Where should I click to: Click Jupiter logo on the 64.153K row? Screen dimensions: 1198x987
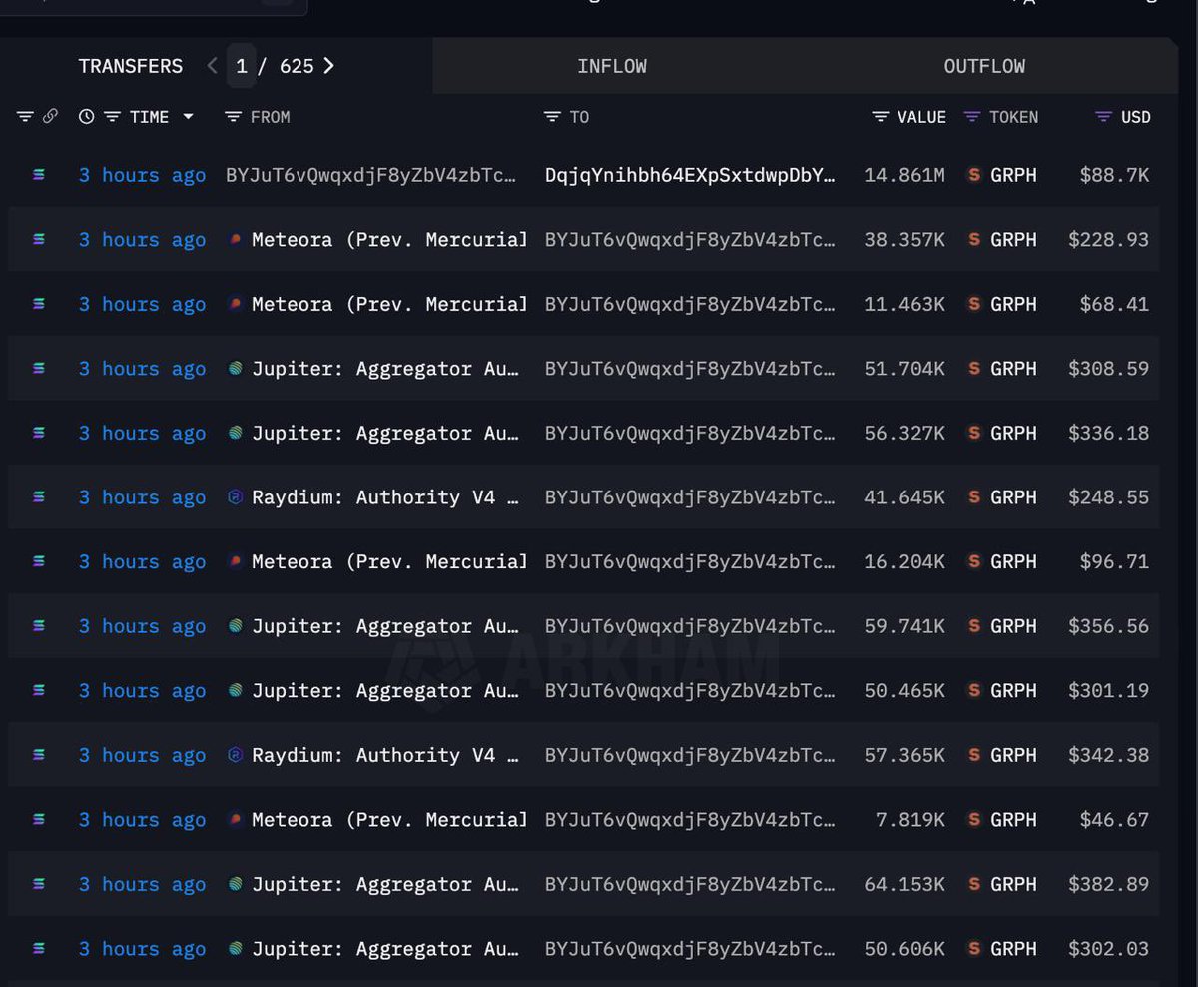point(236,884)
